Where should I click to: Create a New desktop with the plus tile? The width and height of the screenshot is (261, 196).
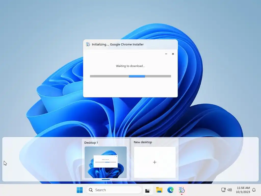tap(155, 162)
